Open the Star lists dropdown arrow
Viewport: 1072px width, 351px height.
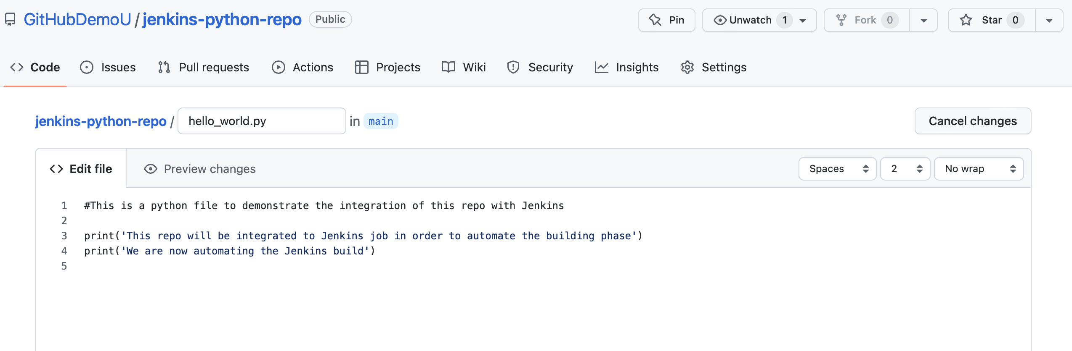point(1049,21)
